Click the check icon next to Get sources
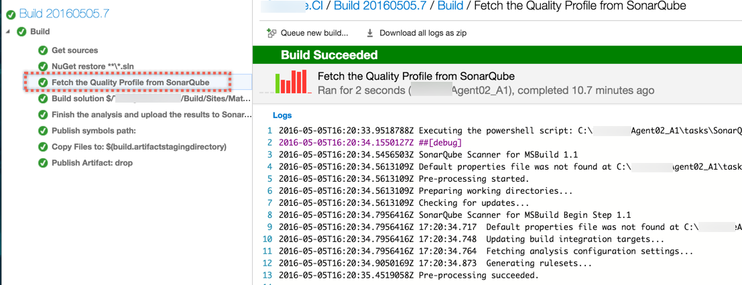The width and height of the screenshot is (742, 285). 43,50
